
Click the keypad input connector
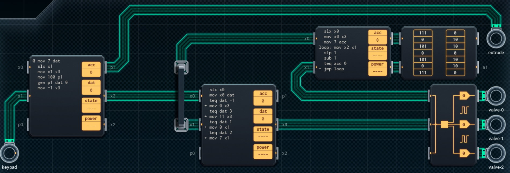pos(9,153)
